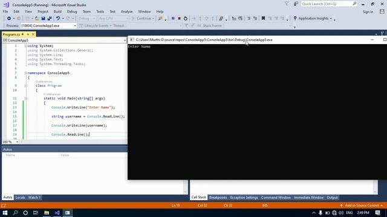The width and height of the screenshot is (387, 217).
Task: Click the feedback icon beside Quick Launch
Action: pos(296,4)
